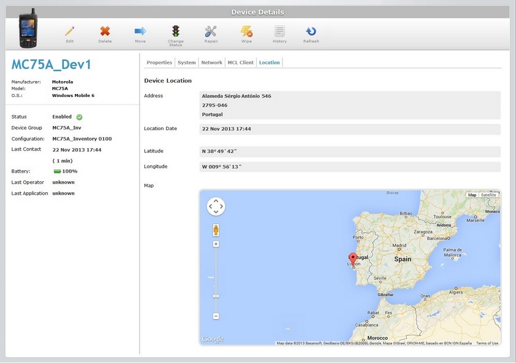Open Change Status traffic light icon

point(176,31)
